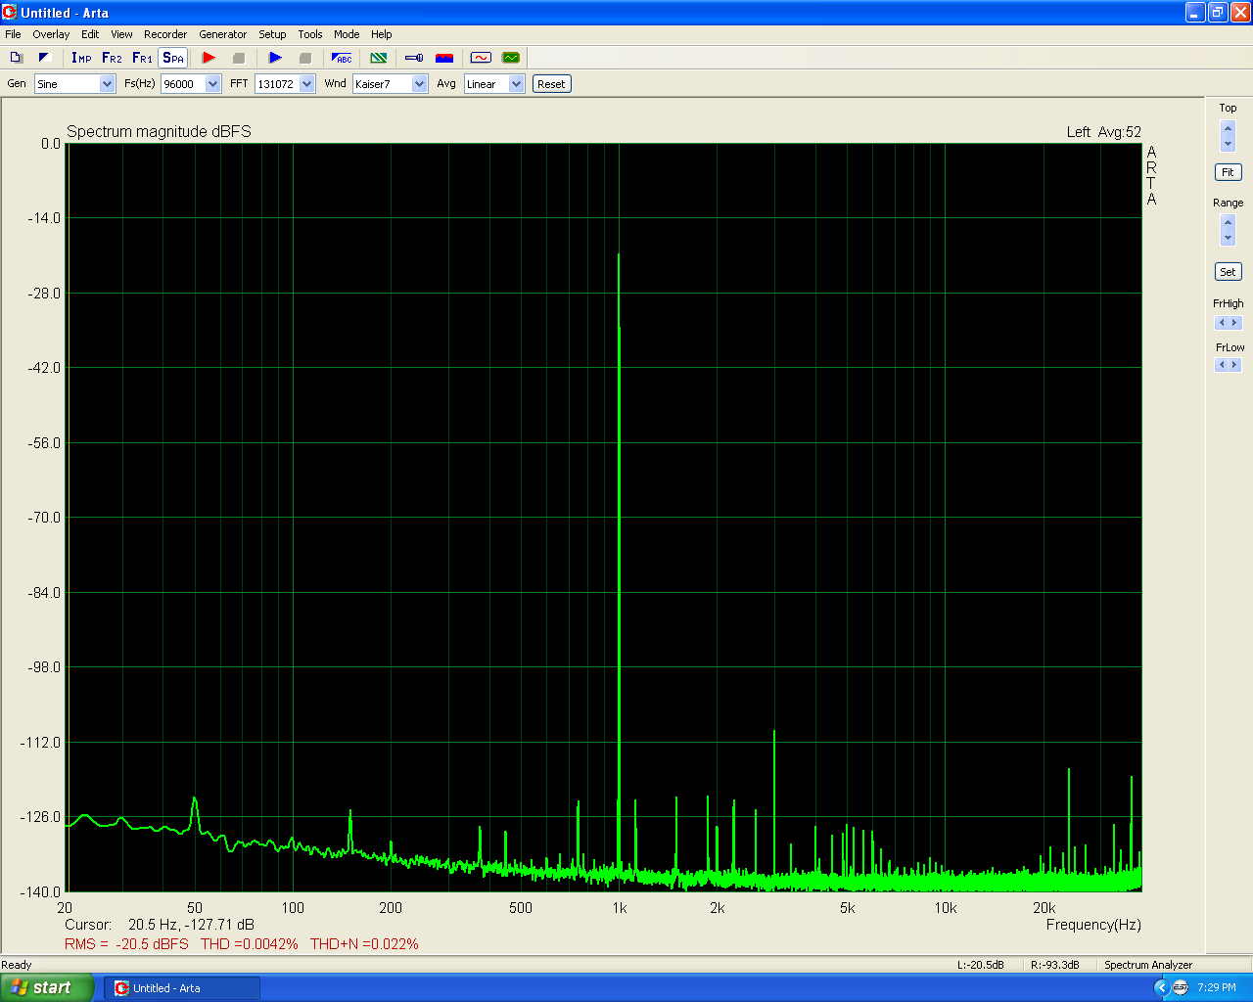
Task: Click the New document toolbar icon
Action: point(16,58)
